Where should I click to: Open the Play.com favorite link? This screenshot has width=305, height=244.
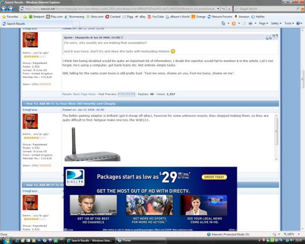(54, 17)
